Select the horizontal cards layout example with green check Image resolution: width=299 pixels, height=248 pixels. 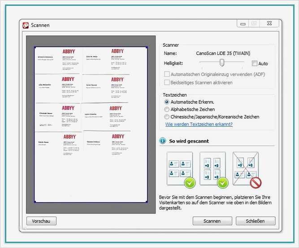tap(180, 168)
